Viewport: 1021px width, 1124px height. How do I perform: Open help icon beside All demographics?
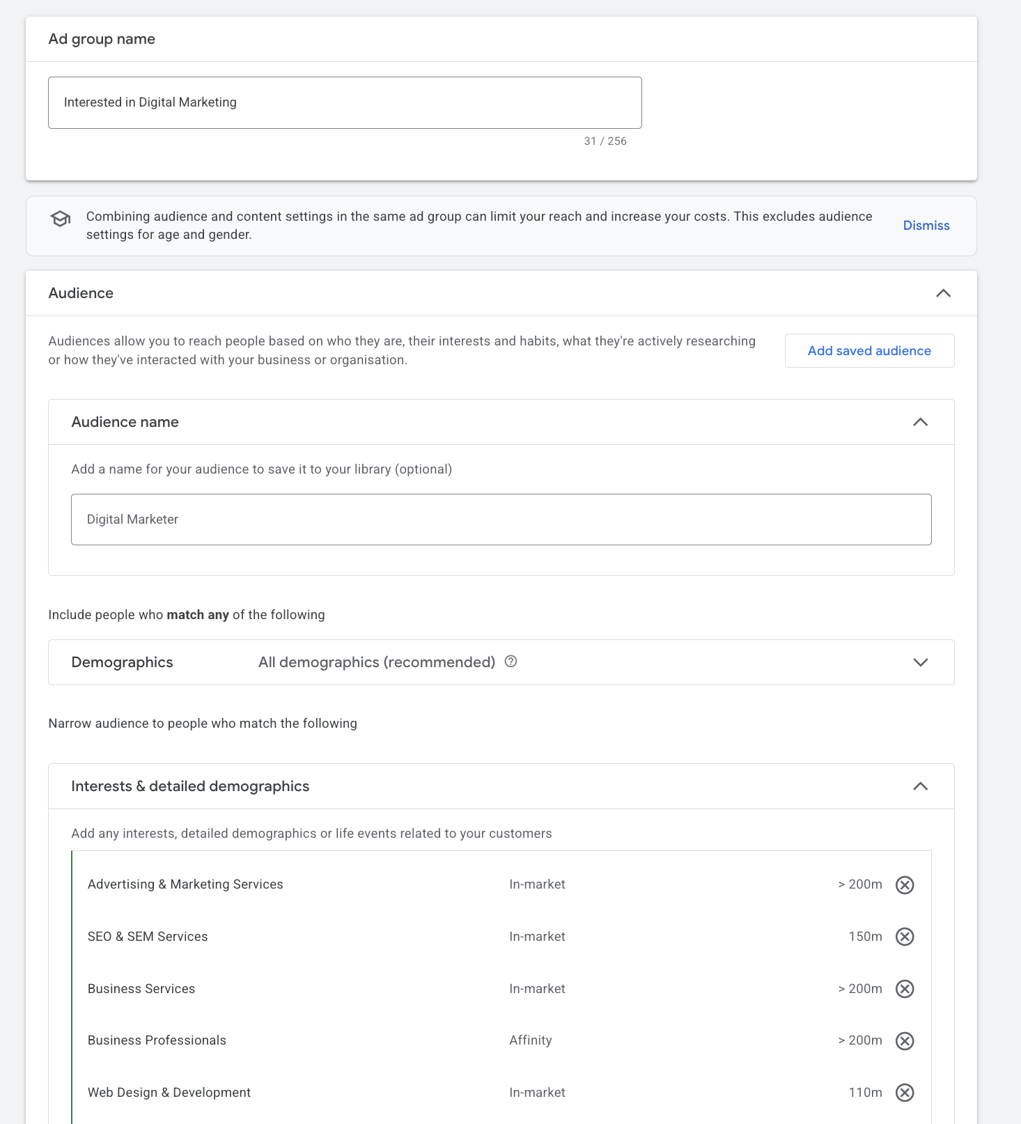point(510,662)
